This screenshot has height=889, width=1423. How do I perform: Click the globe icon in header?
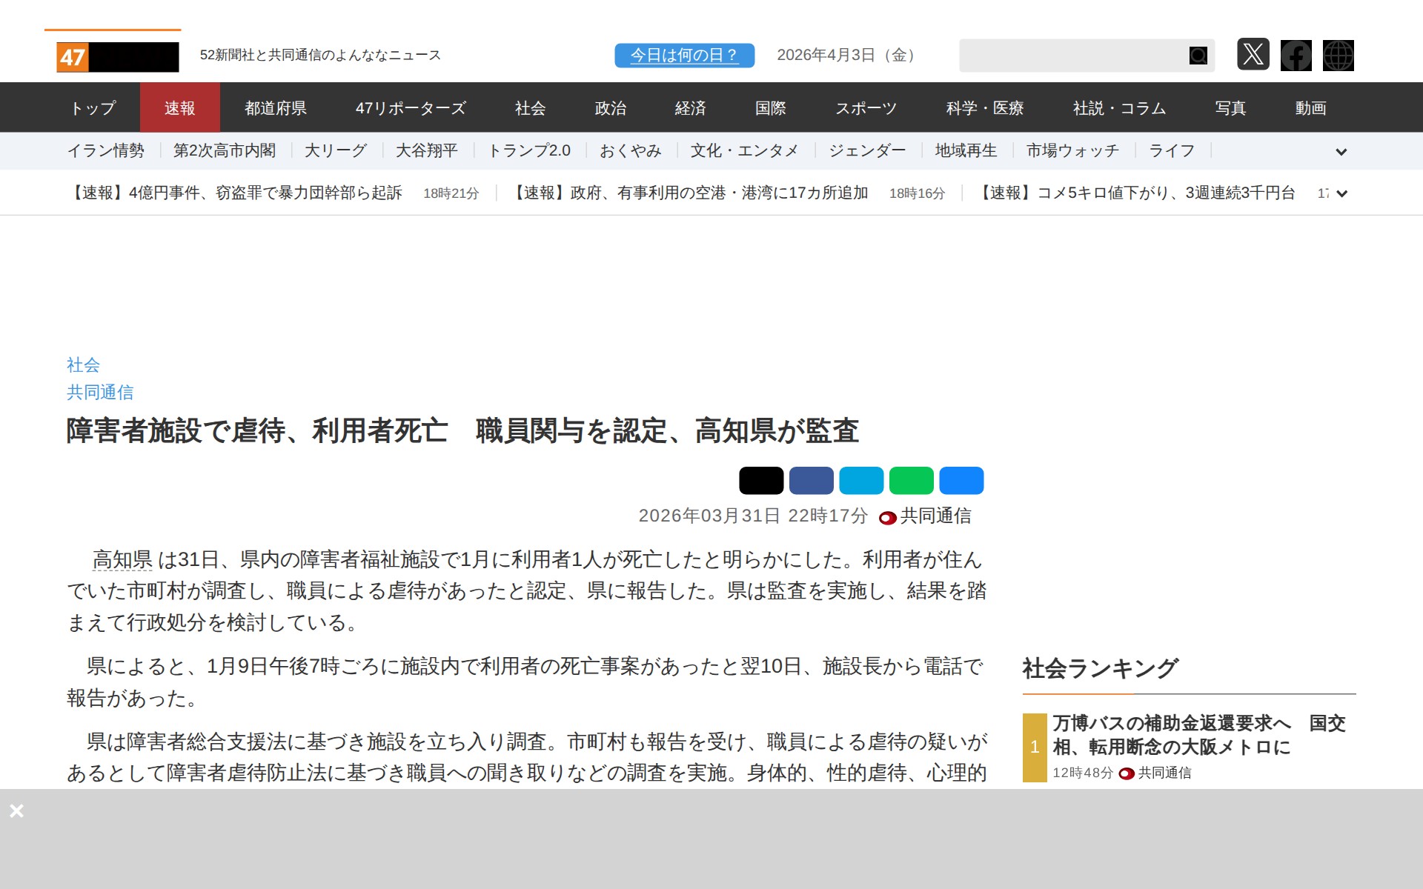pos(1338,56)
